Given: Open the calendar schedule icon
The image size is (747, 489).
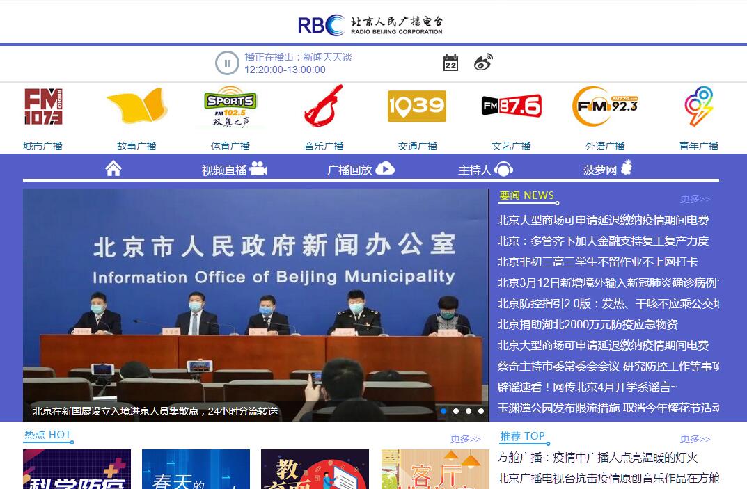Looking at the screenshot, I should (x=450, y=63).
